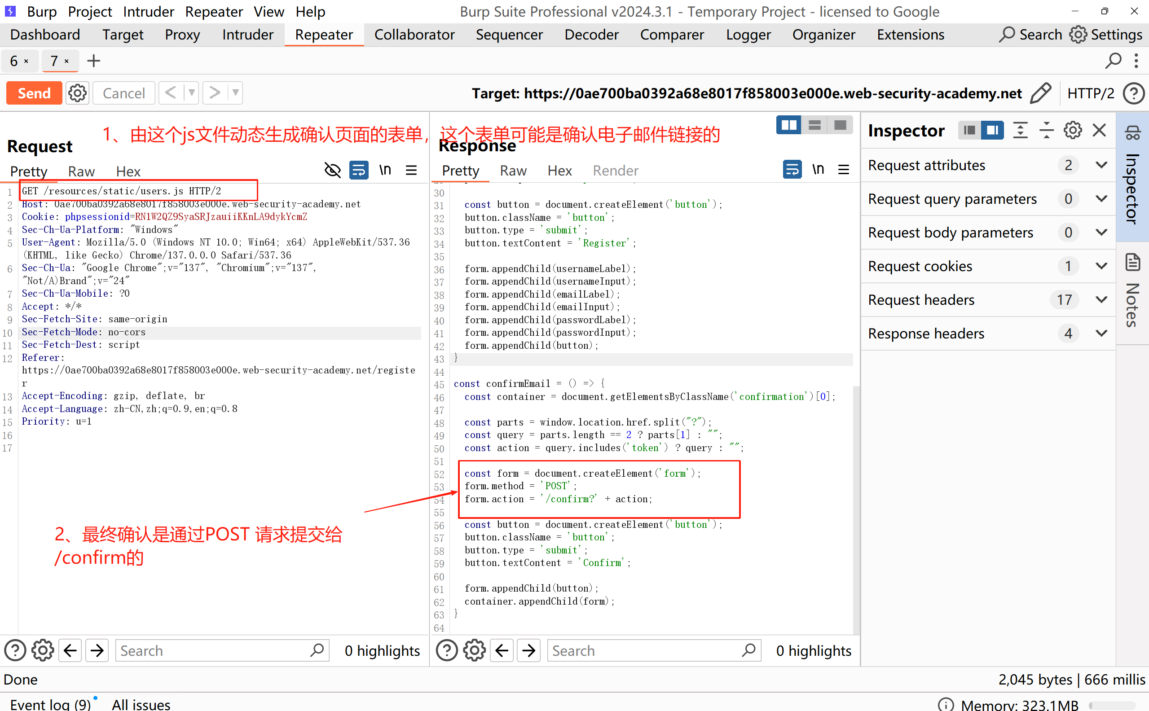Open Response panel hamburger menu
The image size is (1149, 711).
tap(844, 170)
